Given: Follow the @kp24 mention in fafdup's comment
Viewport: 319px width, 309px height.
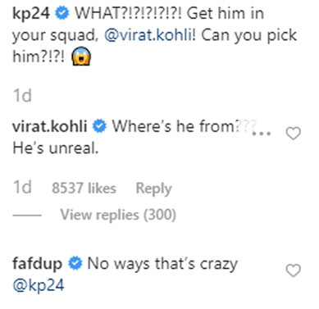Looking at the screenshot, I should 39,285.
